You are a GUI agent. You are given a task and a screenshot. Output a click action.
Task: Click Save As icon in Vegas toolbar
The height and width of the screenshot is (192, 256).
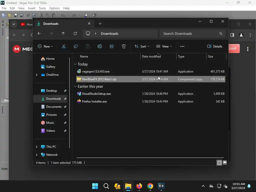click(22, 15)
